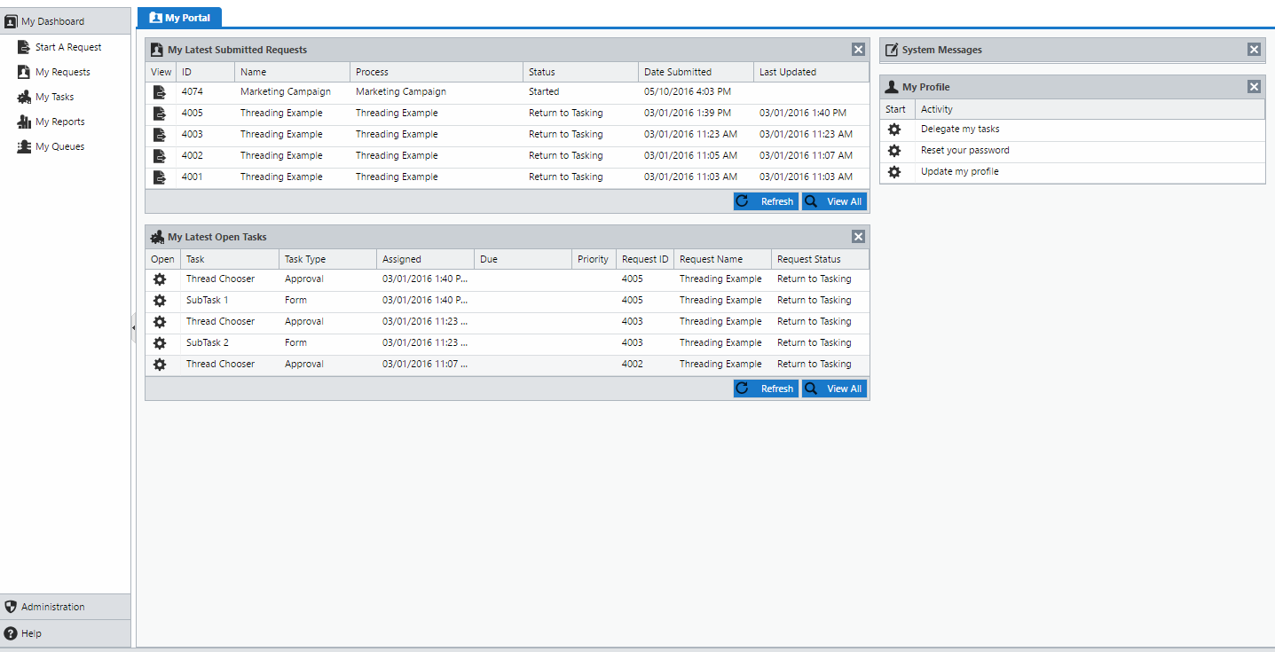Screen dimensions: 1275x652
Task: Open the view icon for request 4001
Action: 160,177
